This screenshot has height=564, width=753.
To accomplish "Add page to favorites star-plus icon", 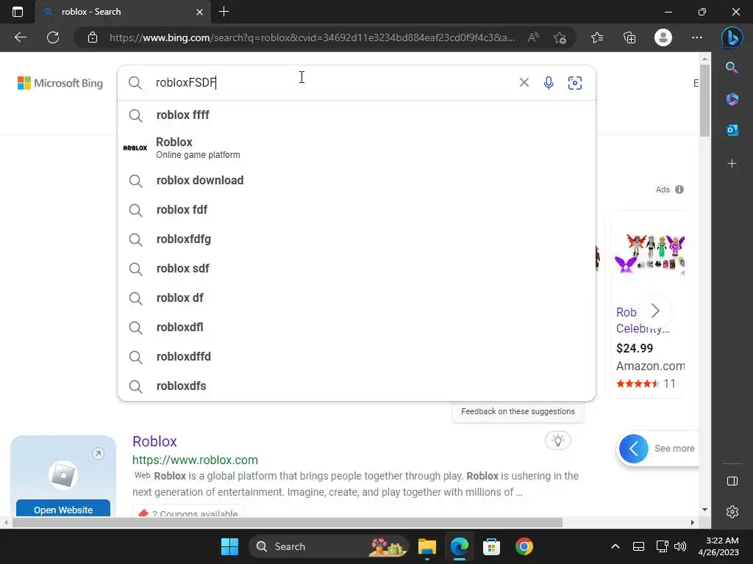I will tap(560, 37).
